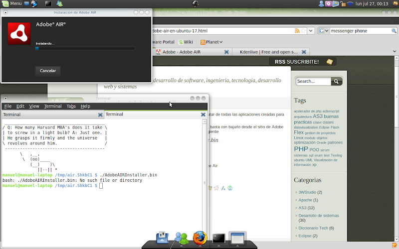This screenshot has height=249, width=399.
Task: Open the window application icon in the dock
Action: 237,239
